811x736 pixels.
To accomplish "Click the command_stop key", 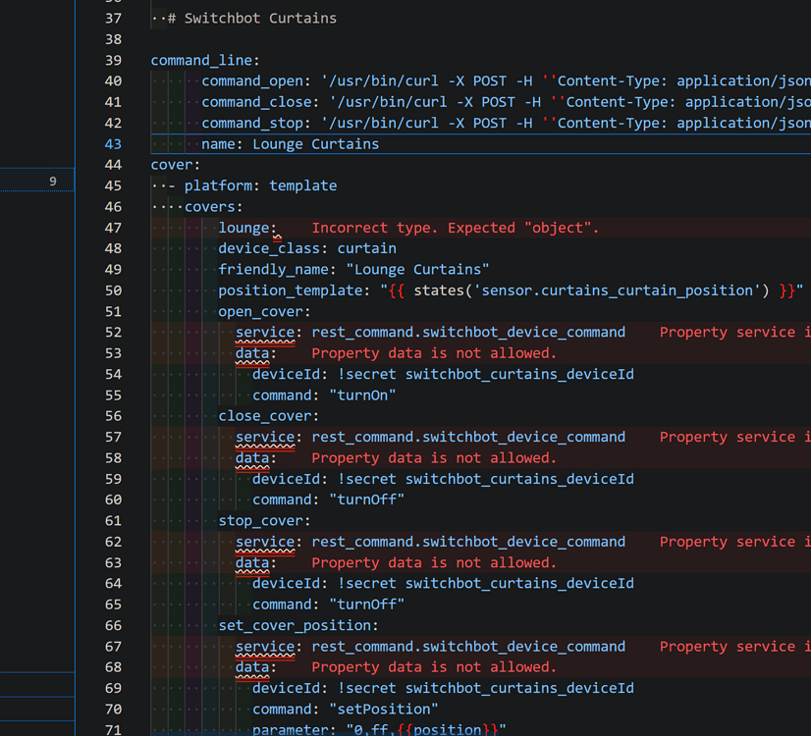I will coord(252,124).
